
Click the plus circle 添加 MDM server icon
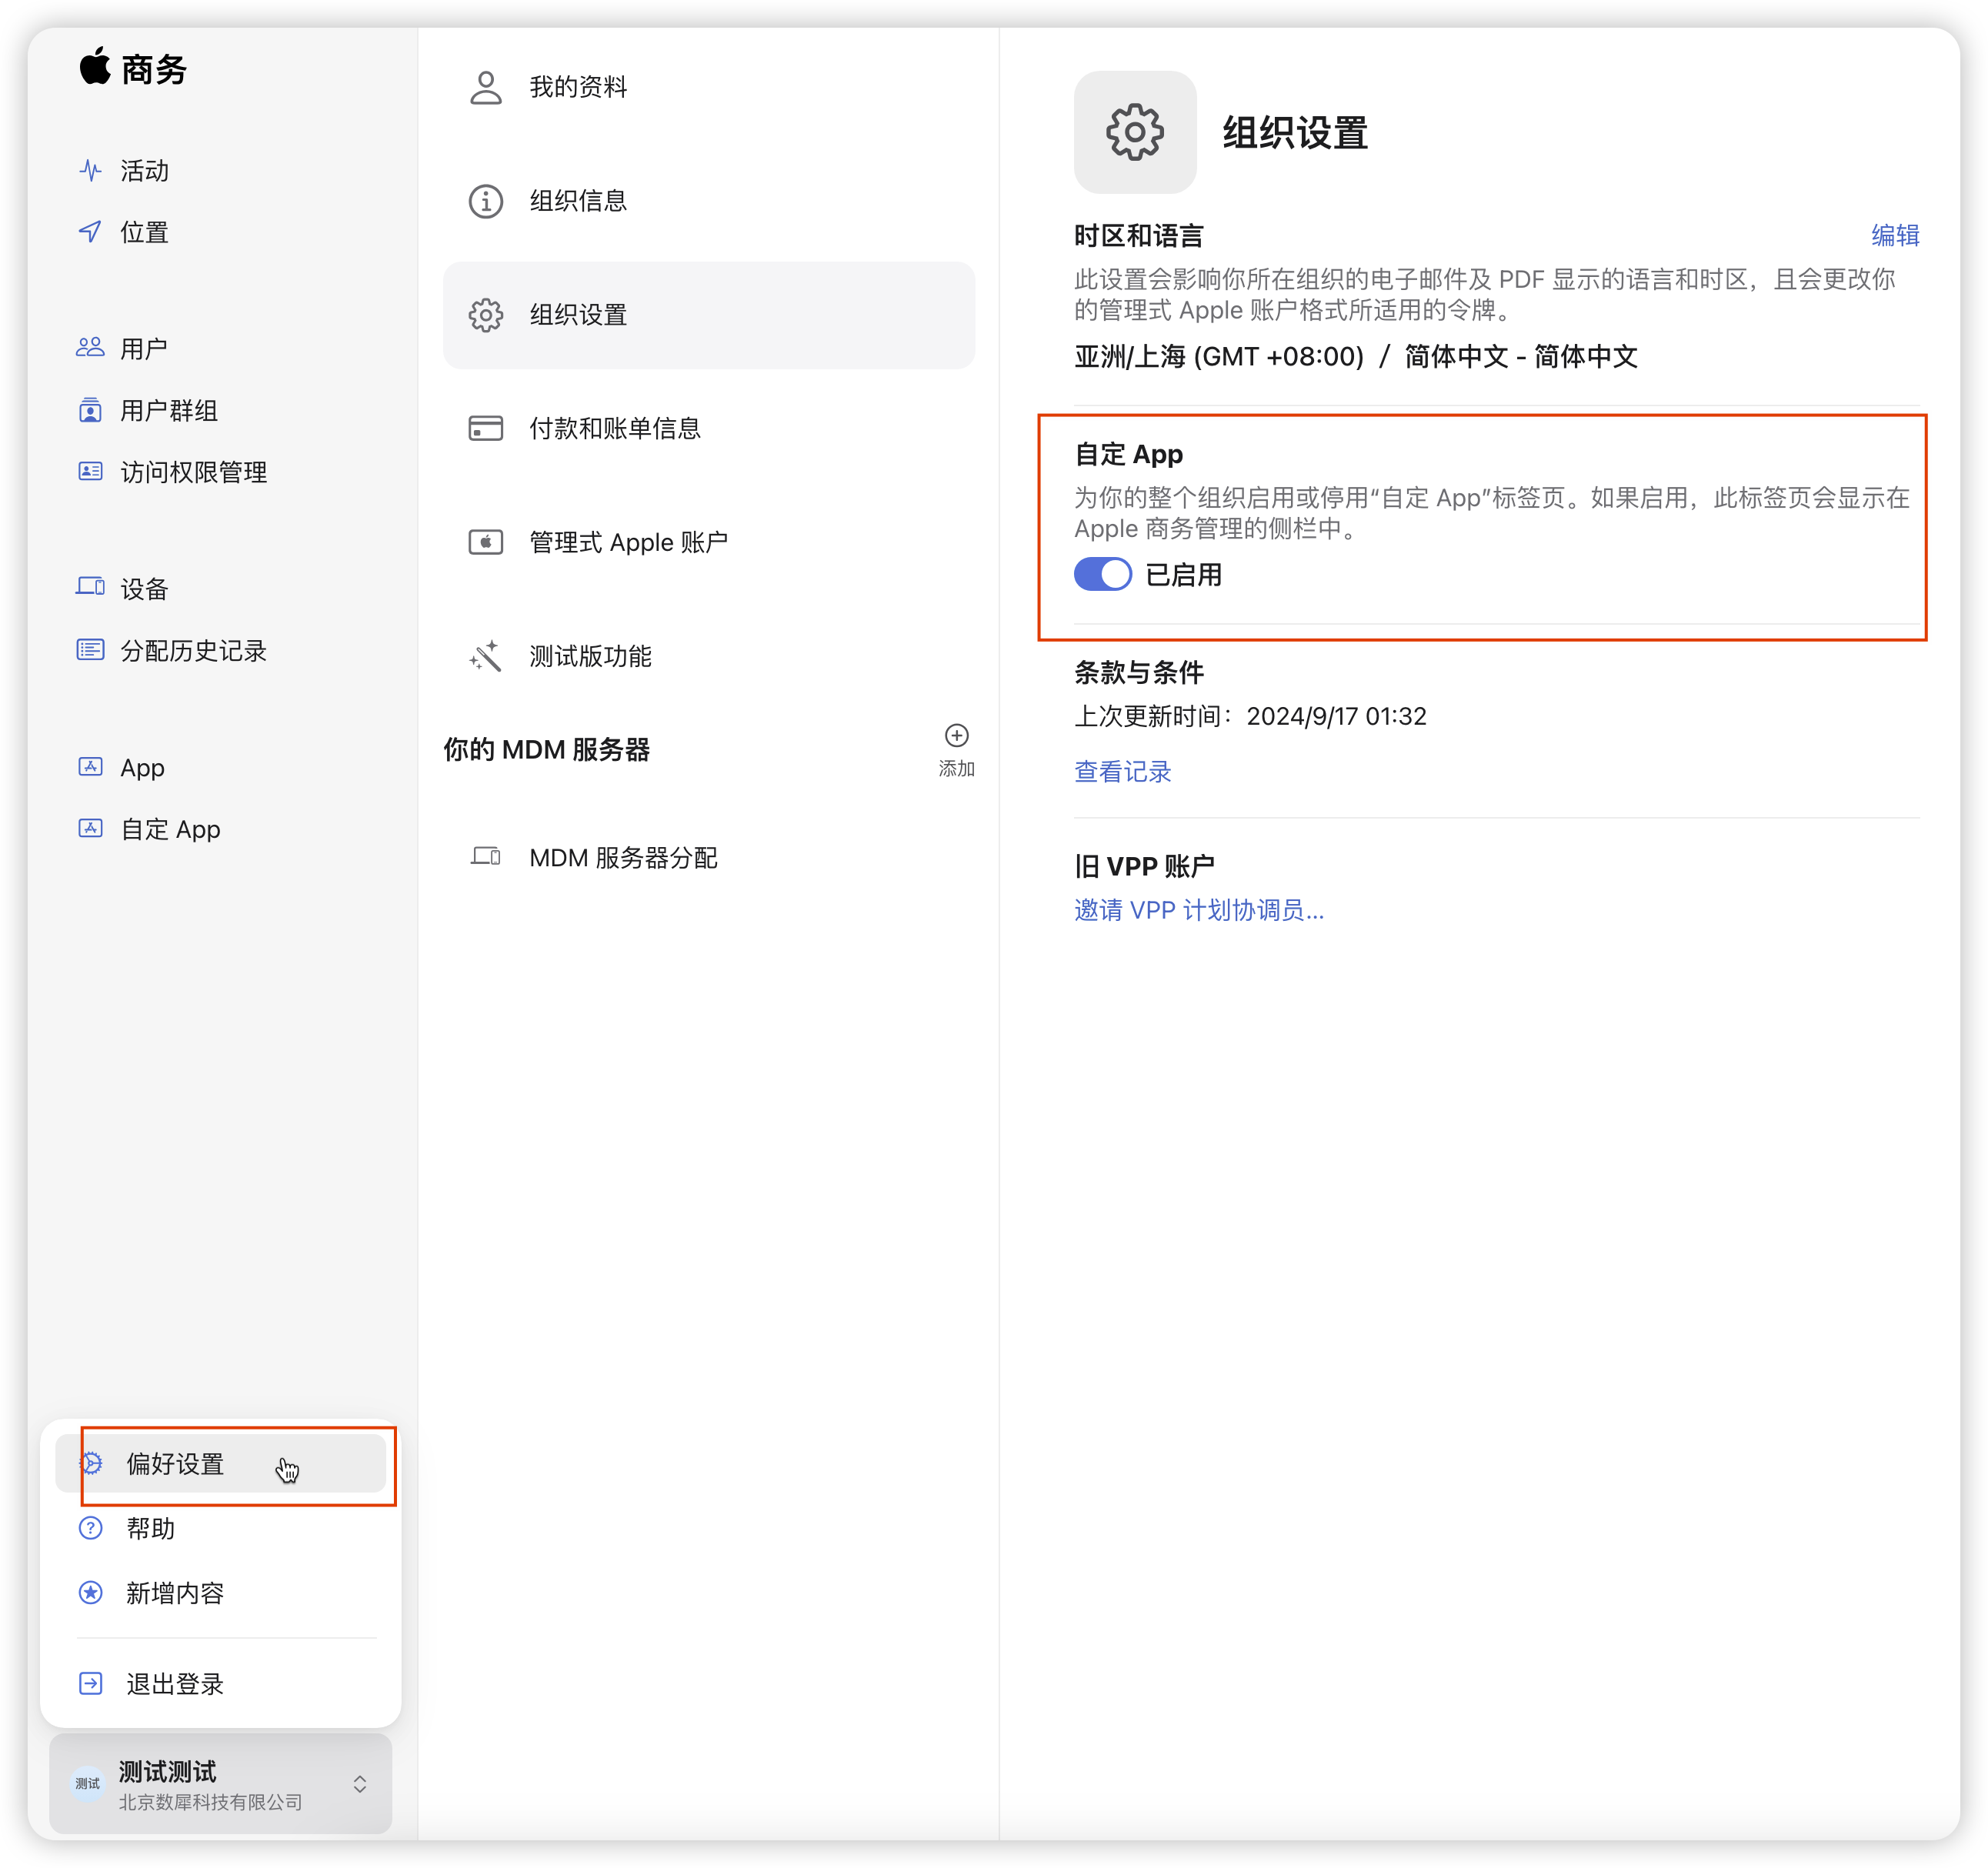(x=957, y=736)
